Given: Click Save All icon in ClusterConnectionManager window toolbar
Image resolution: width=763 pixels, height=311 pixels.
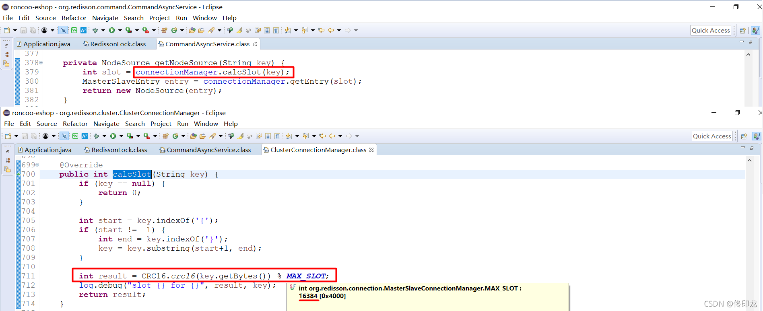Looking at the screenshot, I should [x=34, y=136].
